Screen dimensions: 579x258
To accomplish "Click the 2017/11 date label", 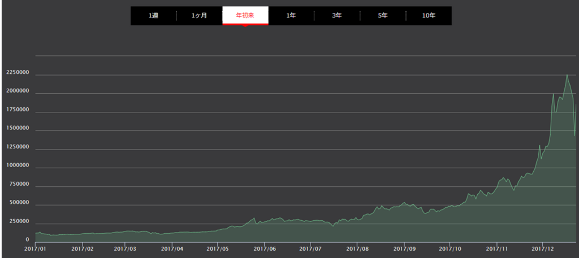I will 497,250.
